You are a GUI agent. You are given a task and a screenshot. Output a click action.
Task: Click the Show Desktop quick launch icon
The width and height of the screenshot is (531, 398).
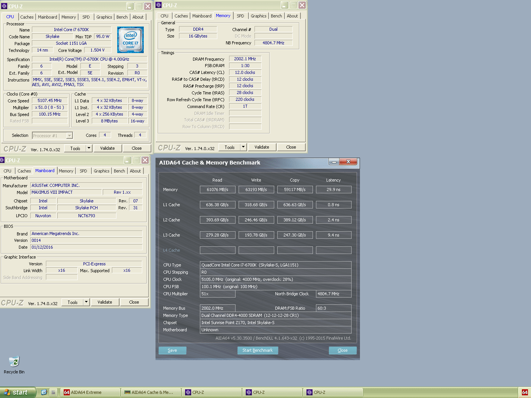click(53, 392)
